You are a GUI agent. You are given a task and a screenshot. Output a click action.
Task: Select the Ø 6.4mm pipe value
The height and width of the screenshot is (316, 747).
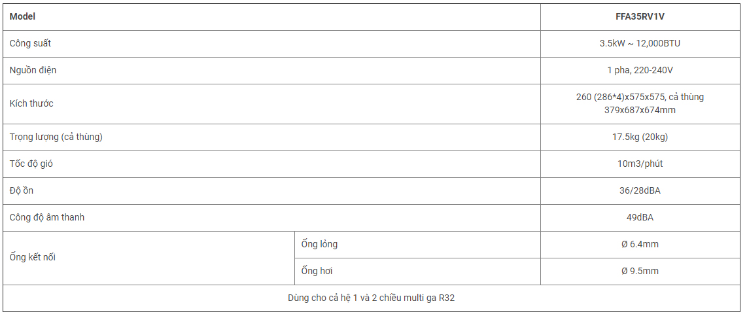tap(640, 244)
